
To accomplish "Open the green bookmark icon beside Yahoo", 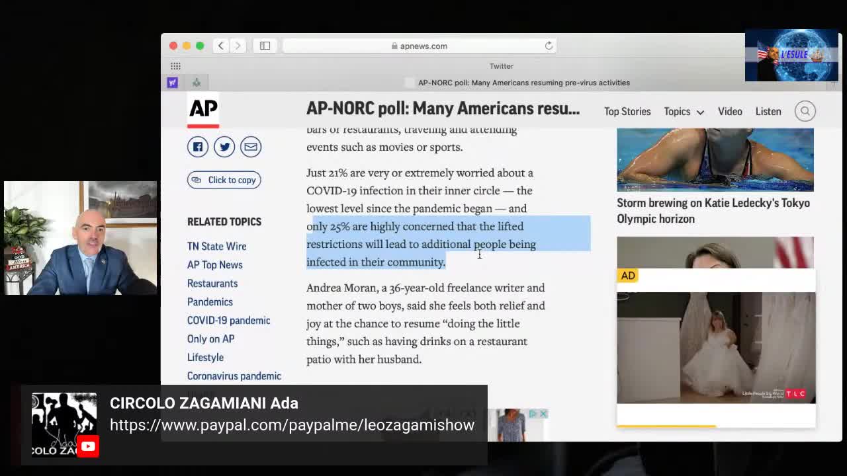I will (x=197, y=83).
